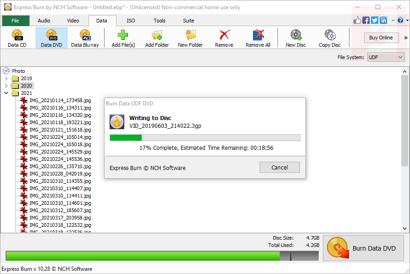Click the icon of IMG_20210114_173458.jpg
The height and width of the screenshot is (274, 410).
(24, 100)
